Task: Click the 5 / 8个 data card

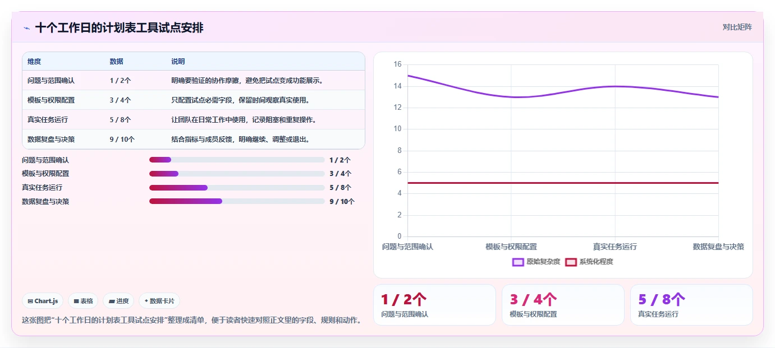Action: [691, 305]
